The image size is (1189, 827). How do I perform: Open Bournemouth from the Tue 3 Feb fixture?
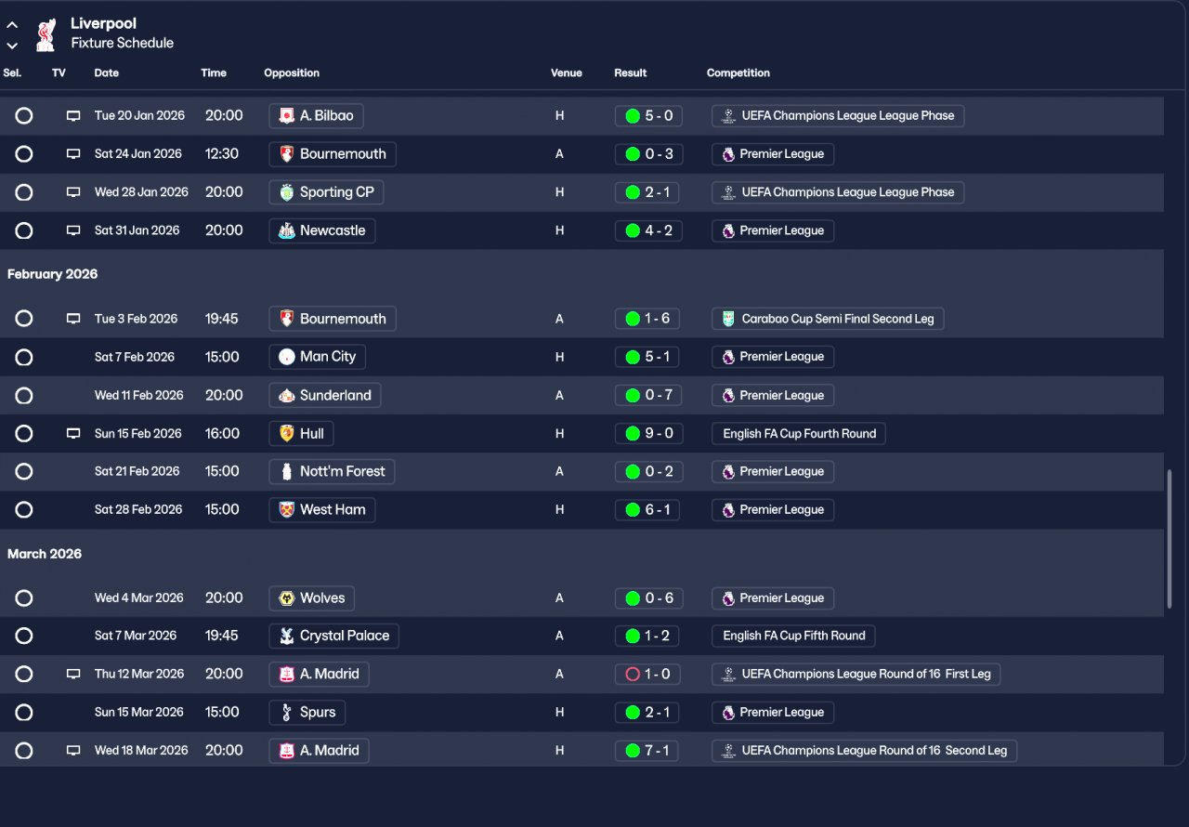click(x=333, y=319)
